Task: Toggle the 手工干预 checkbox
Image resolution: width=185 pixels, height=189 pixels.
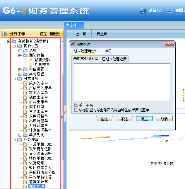Action: tap(76, 105)
